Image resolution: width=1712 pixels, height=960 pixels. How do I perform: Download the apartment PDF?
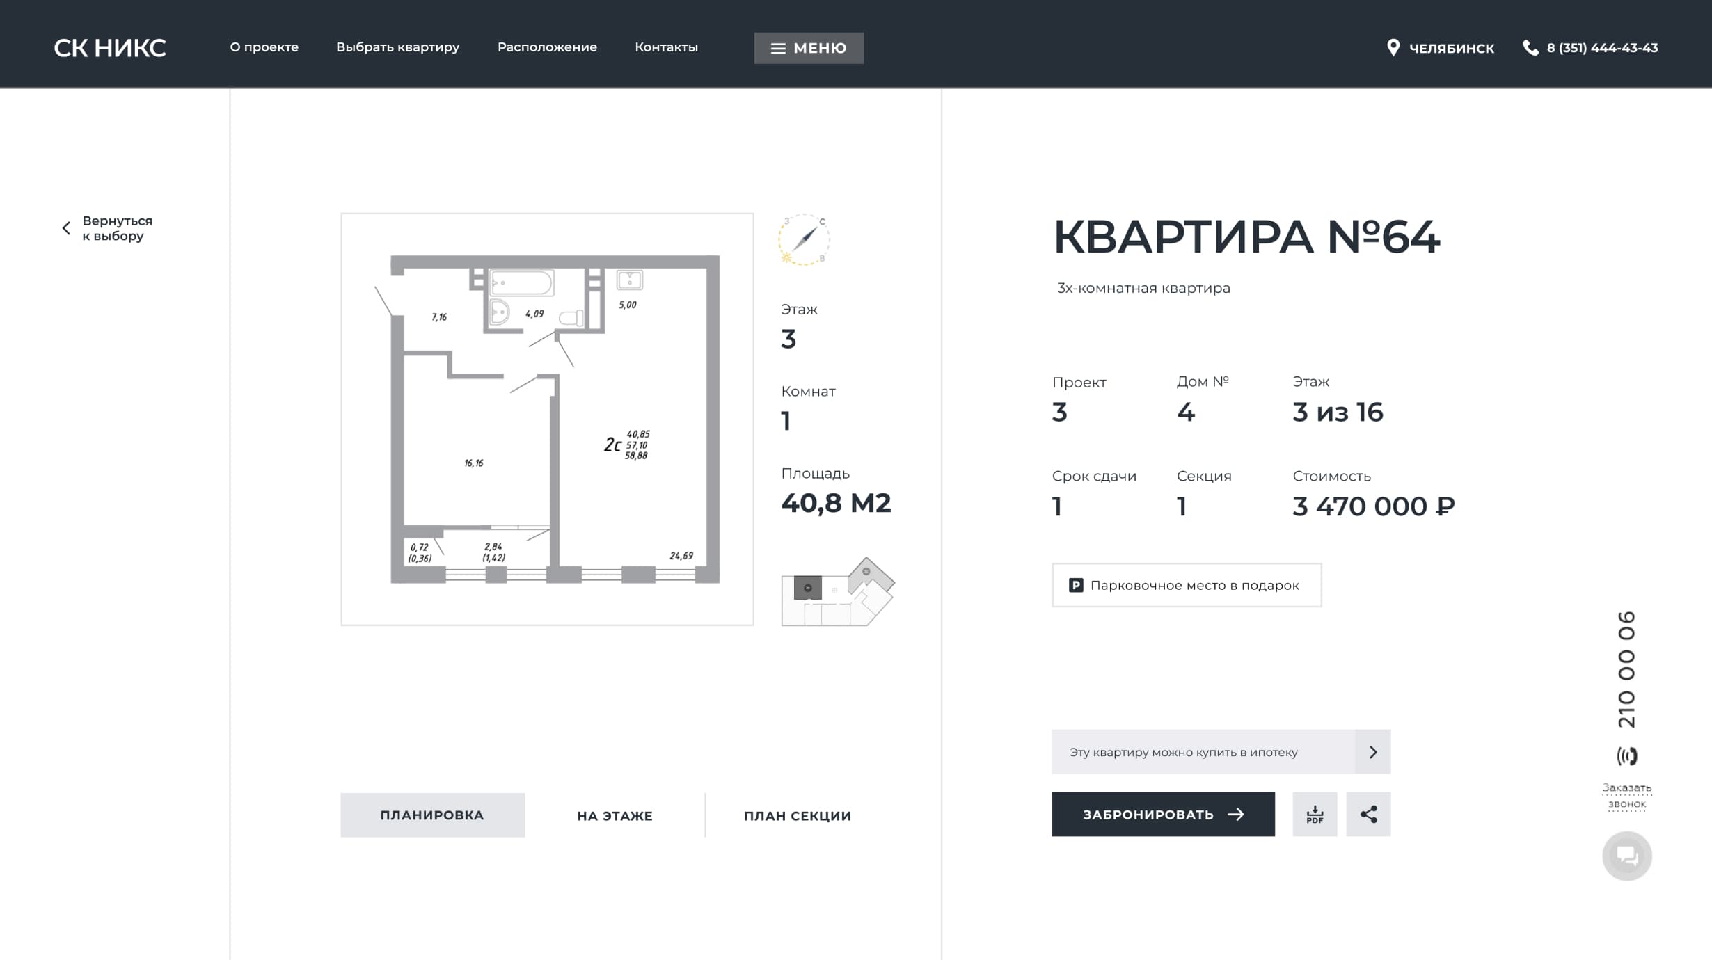point(1314,814)
